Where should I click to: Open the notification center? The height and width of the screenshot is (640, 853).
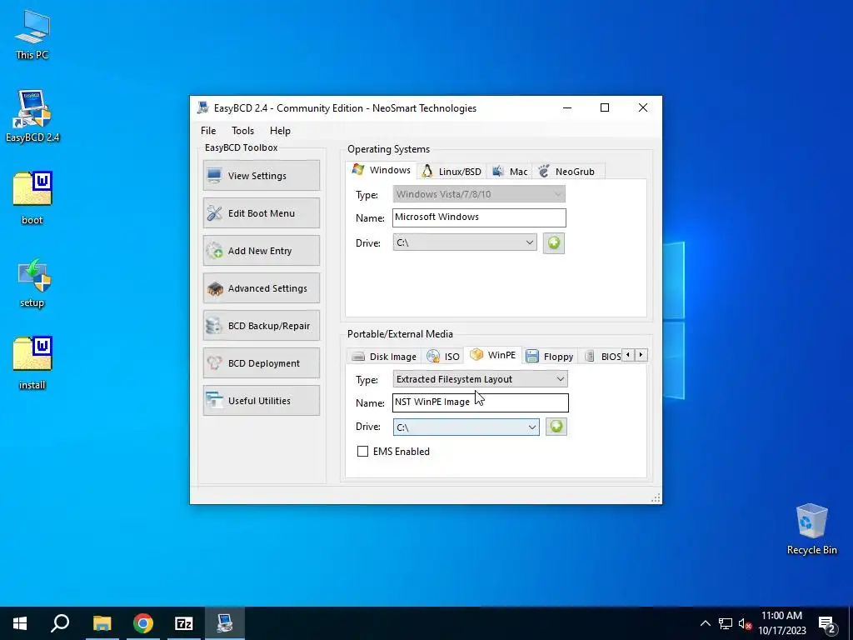[827, 624]
